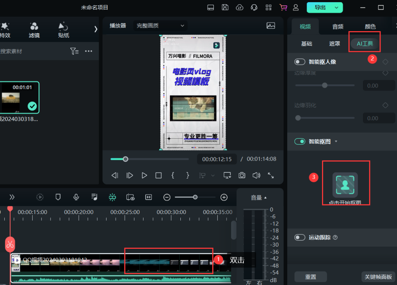This screenshot has width=397, height=285.
Task: Click the timeline zoom slider handle
Action: point(195,197)
